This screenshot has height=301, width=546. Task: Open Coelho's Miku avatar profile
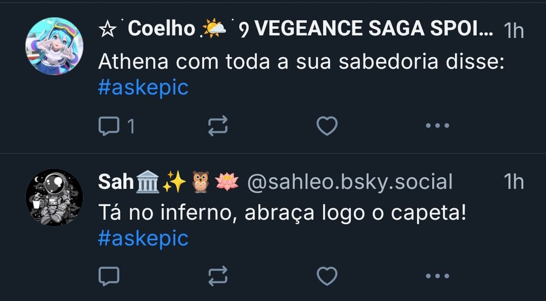tap(54, 46)
